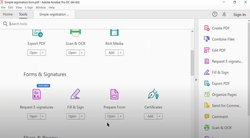
Task: Click the Export PDF tool icon in main panel
Action: (x=37, y=33)
